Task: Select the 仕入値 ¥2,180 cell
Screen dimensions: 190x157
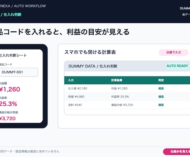Action: coord(78,88)
